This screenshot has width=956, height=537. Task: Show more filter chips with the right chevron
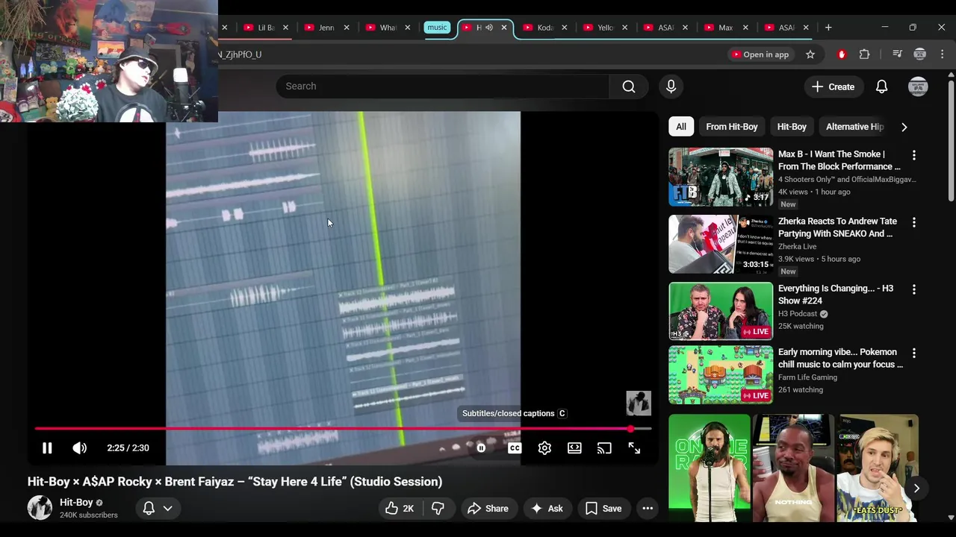904,127
